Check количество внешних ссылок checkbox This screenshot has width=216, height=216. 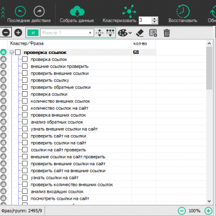(x=25, y=101)
